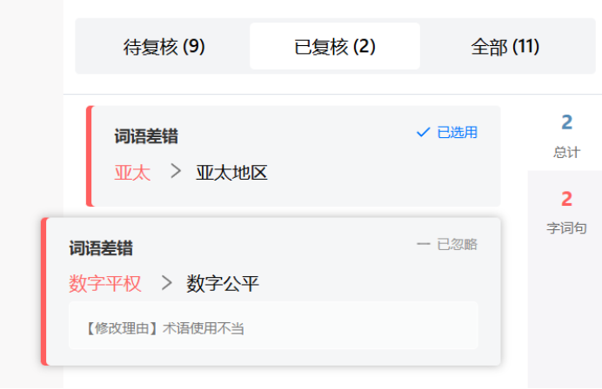Click the arrow between 亚太 and 亚太地区
Viewport: 602px width, 389px height.
tap(176, 172)
